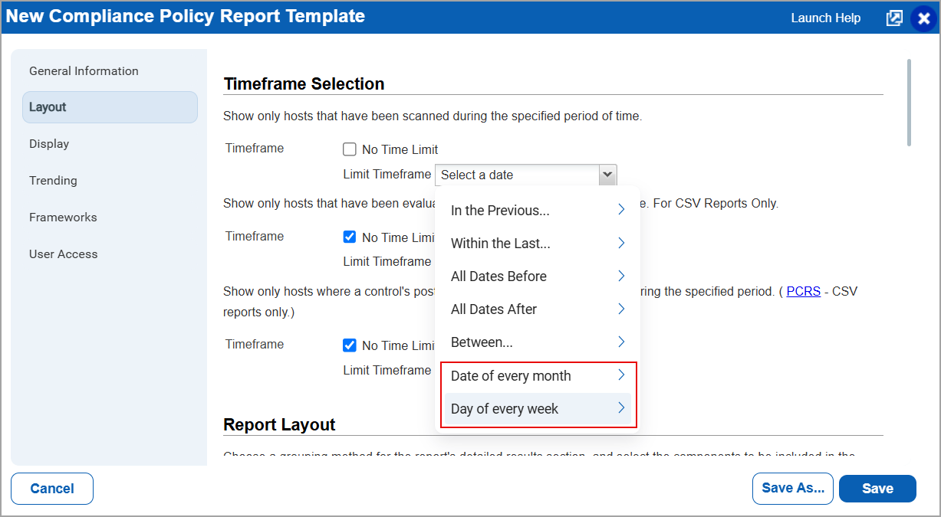Image resolution: width=941 pixels, height=517 pixels.
Task: Click the vertical scrollbar thumb
Action: click(910, 102)
